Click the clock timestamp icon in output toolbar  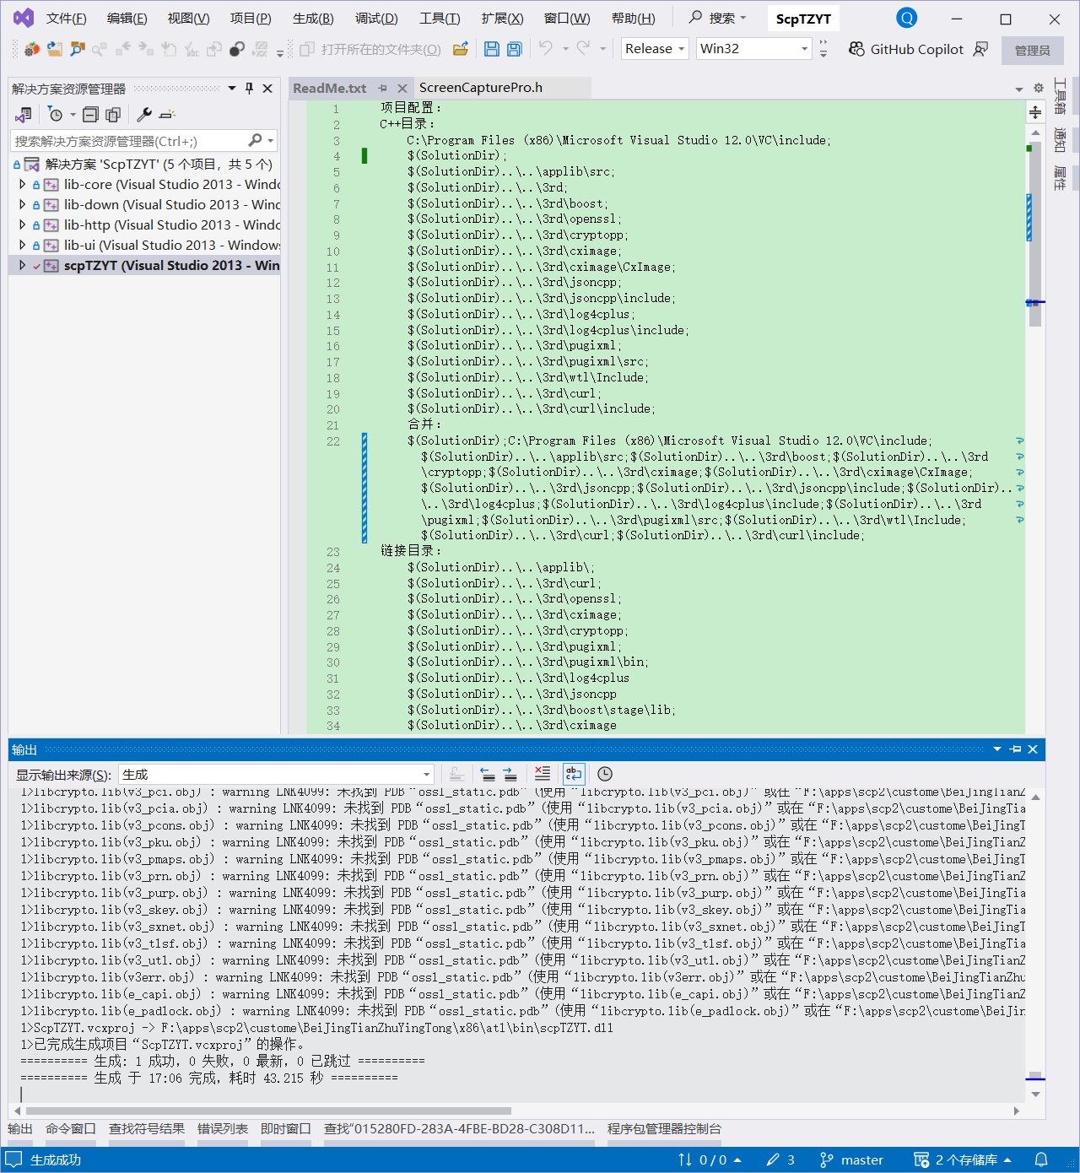(605, 774)
